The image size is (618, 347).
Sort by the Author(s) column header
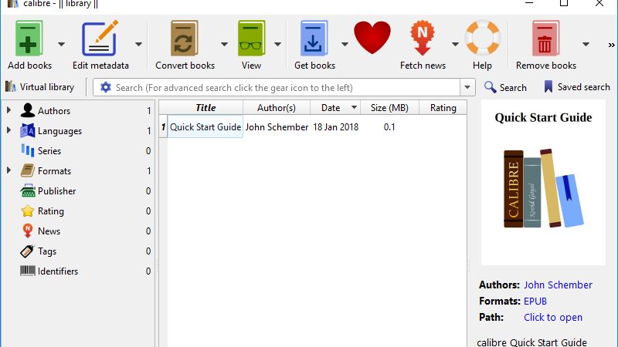(x=277, y=107)
